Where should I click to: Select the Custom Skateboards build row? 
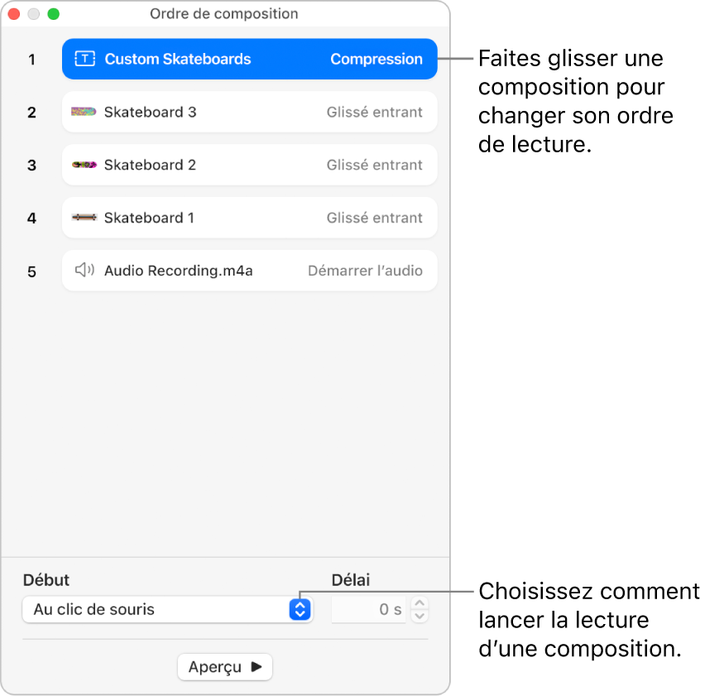248,59
